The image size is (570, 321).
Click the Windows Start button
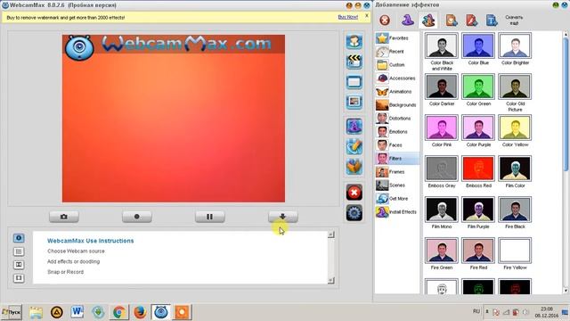click(12, 312)
